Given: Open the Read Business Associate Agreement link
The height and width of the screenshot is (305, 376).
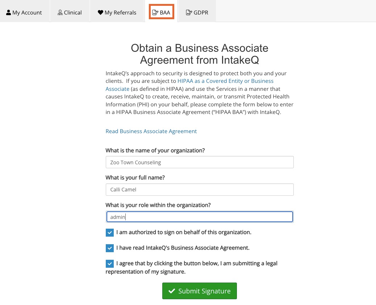Looking at the screenshot, I should pyautogui.click(x=151, y=131).
